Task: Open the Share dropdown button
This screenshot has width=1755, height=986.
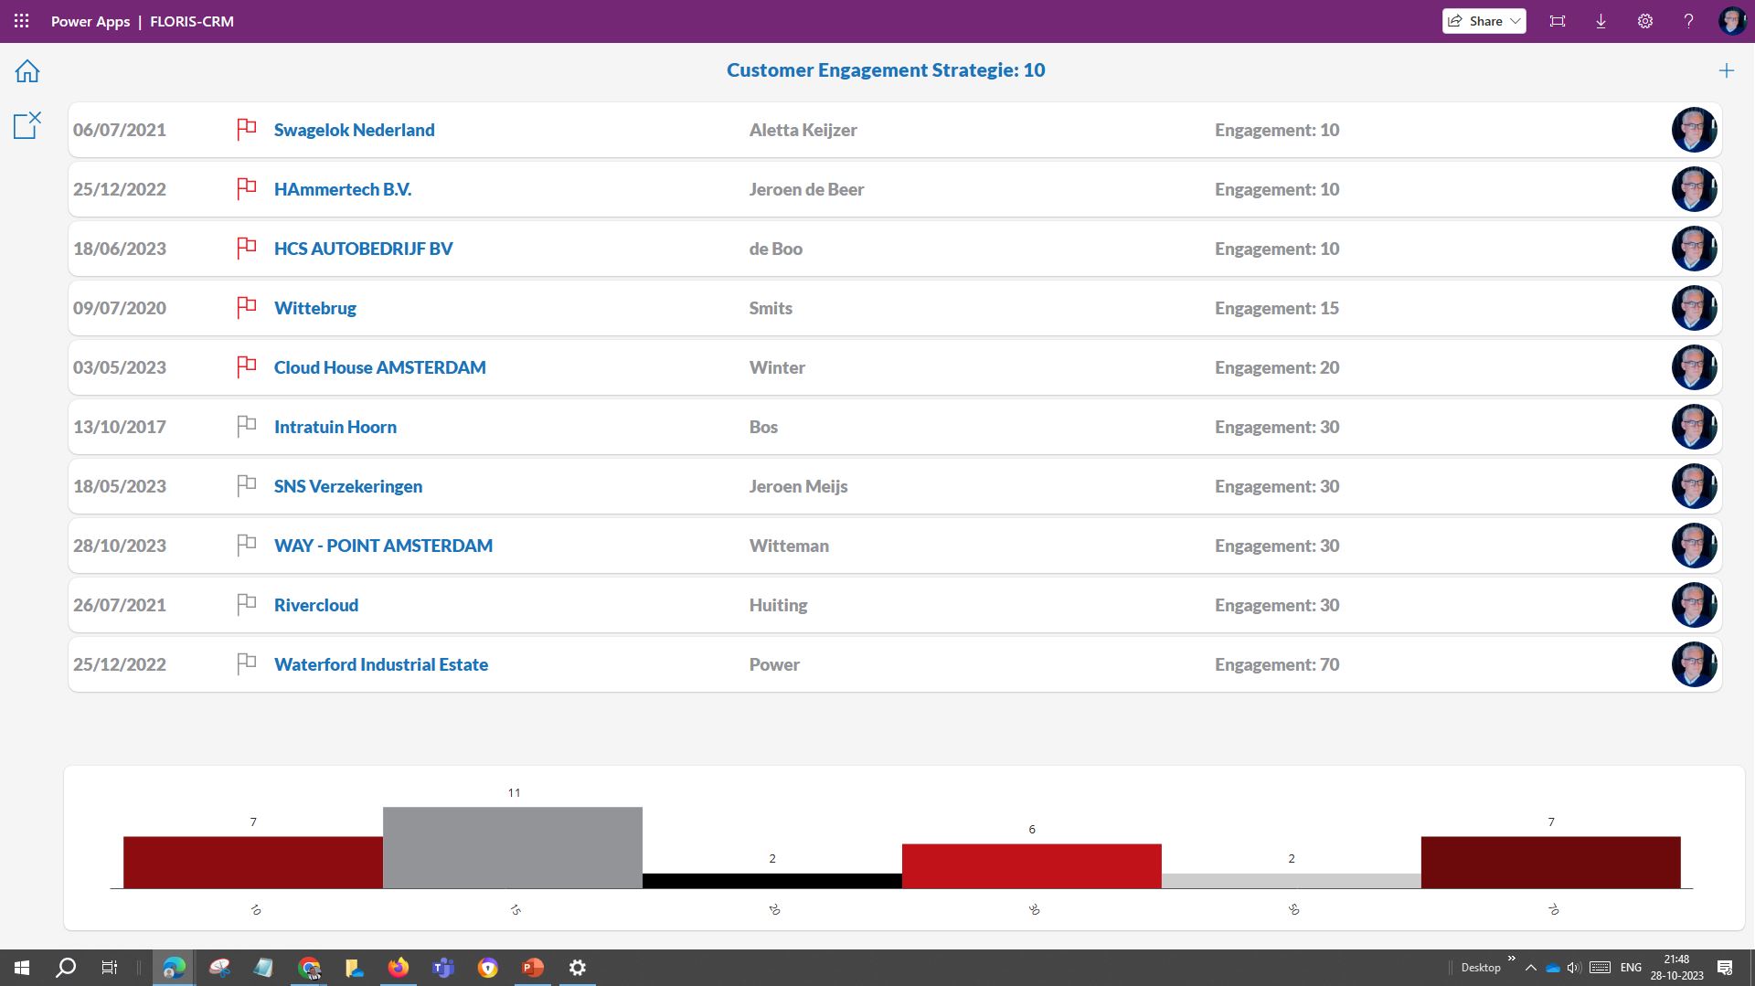Action: 1484,21
